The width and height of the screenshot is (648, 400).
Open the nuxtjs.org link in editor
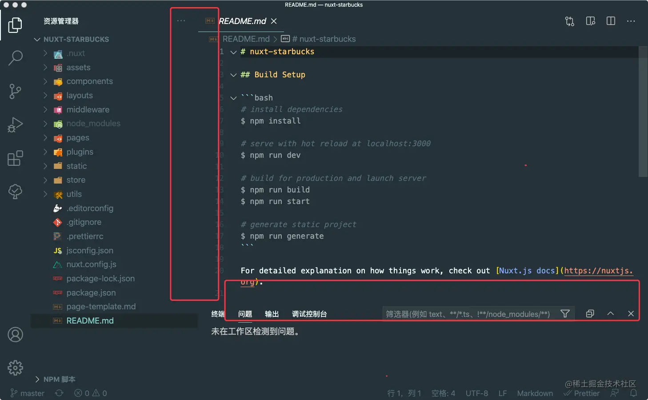coord(598,271)
